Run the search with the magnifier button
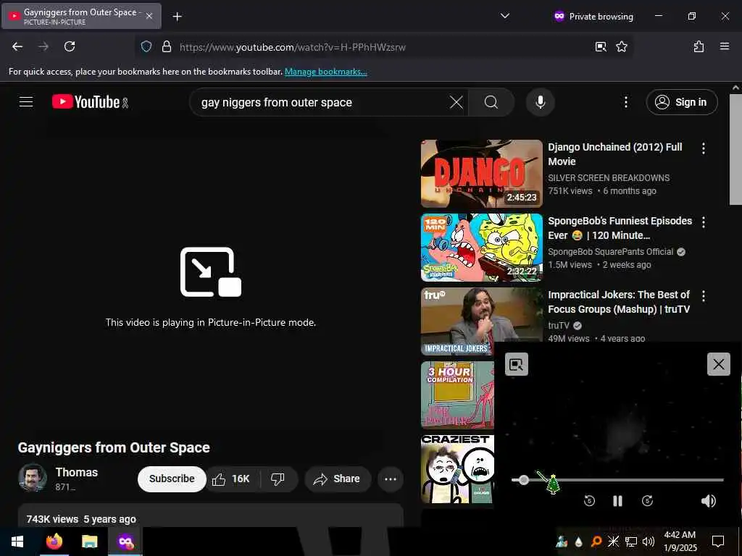 point(491,102)
